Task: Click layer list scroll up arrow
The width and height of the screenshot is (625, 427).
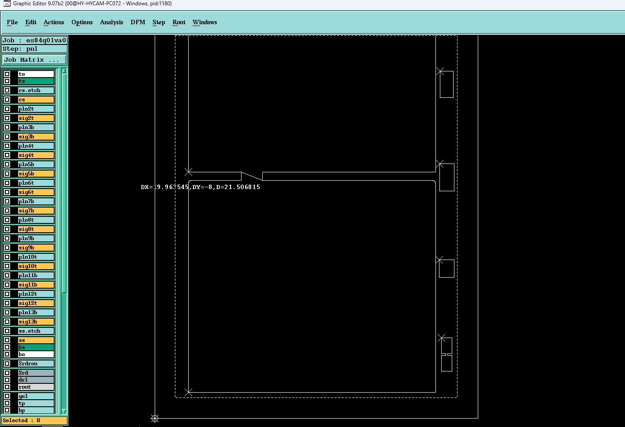Action: (64, 71)
